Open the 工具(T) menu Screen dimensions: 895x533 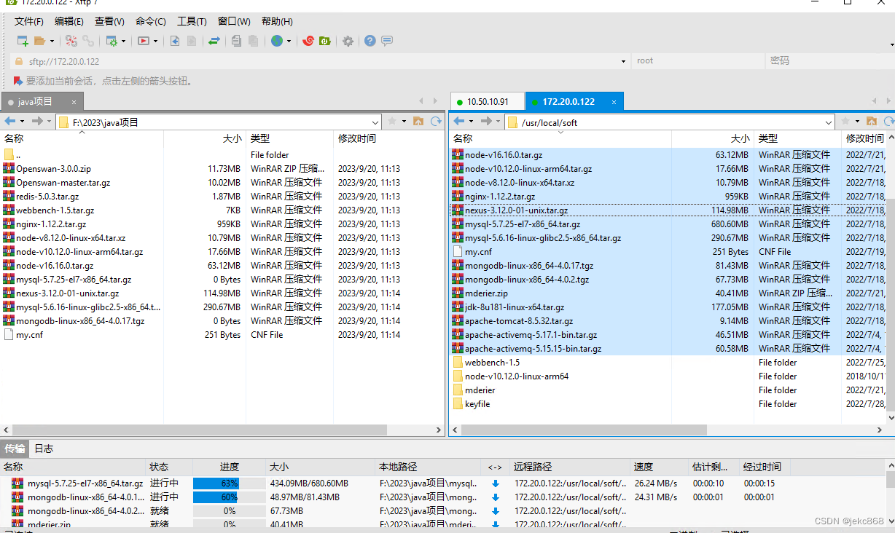[x=192, y=22]
